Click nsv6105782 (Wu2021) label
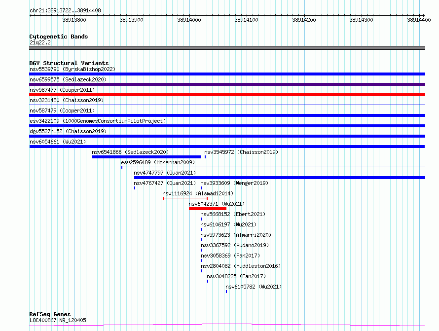 coord(254,287)
